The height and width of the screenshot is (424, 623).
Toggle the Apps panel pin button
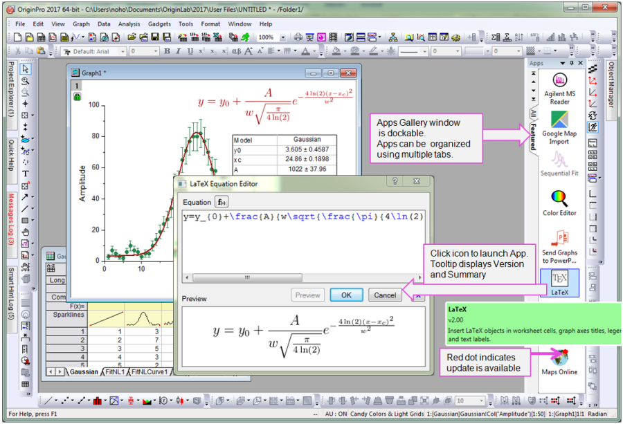tap(572, 63)
